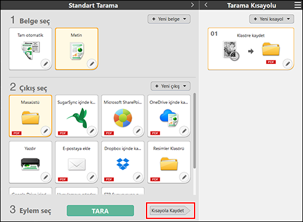
Task: Click the left chevron in Tarama Kısayolu header
Action: [206, 5]
